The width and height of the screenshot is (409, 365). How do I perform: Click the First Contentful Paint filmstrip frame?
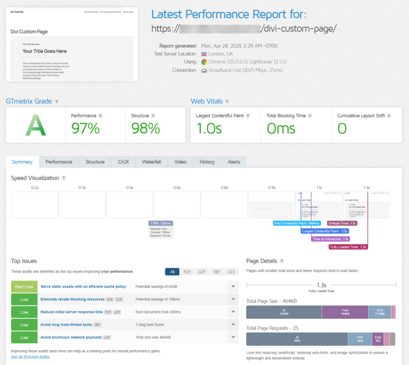tap(319, 205)
